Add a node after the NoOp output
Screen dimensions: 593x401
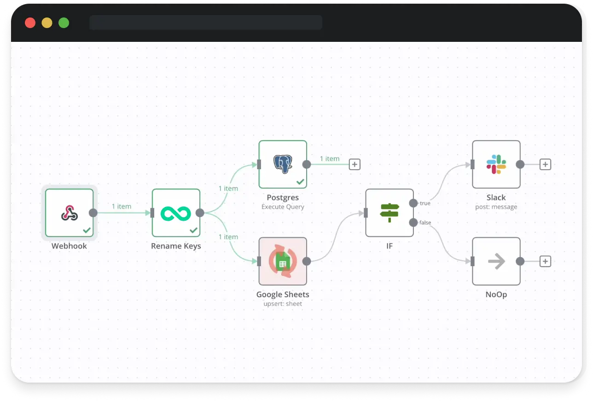point(545,261)
